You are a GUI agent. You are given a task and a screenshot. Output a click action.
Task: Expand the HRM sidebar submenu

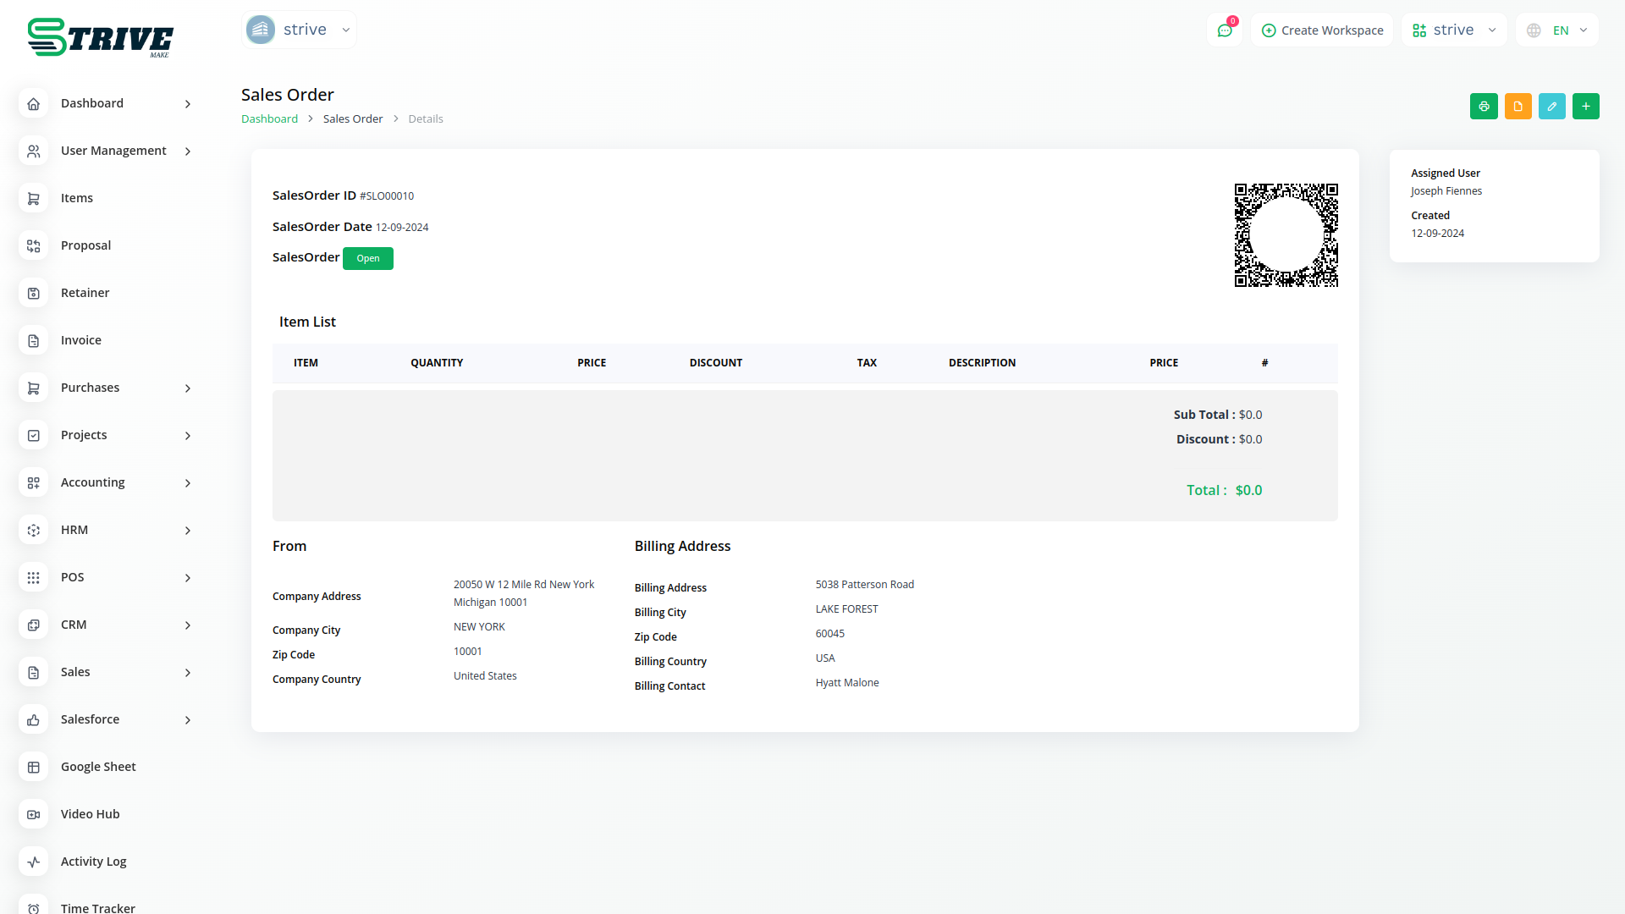tap(188, 530)
